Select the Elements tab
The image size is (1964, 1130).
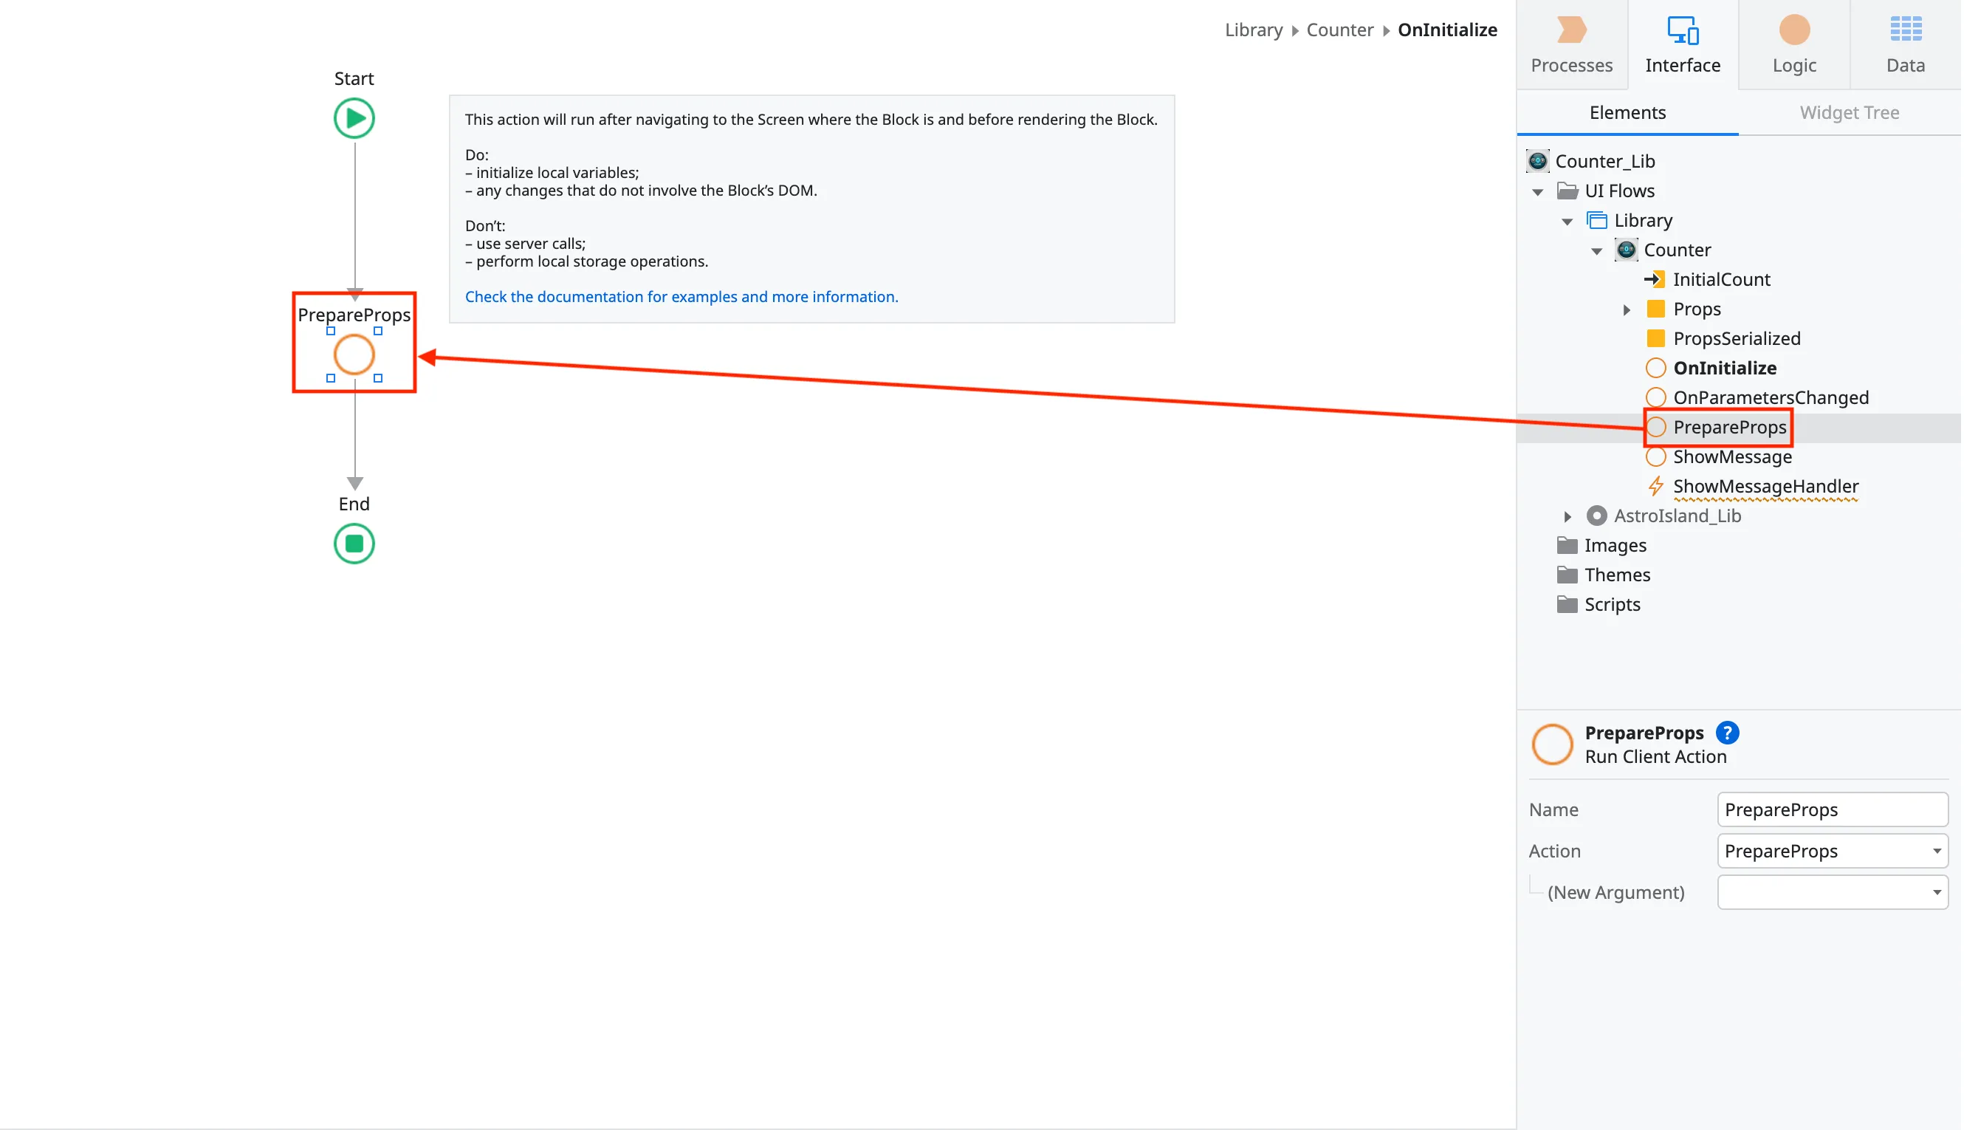pos(1627,112)
